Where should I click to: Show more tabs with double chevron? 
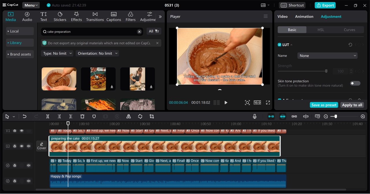click(160, 17)
